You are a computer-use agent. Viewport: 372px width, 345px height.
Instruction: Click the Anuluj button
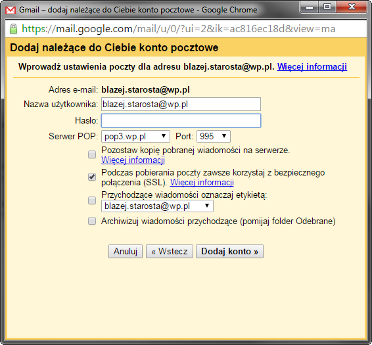126,251
